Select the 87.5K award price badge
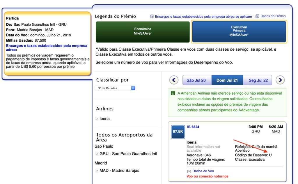 tap(178, 132)
